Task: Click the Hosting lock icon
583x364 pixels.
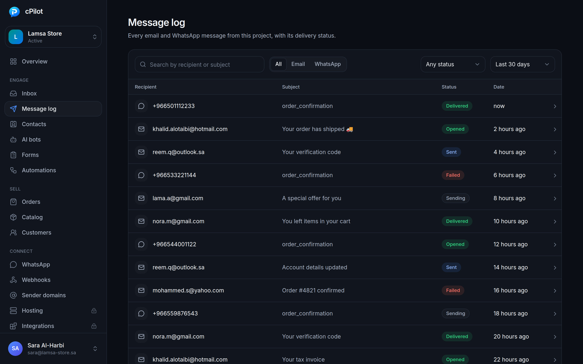Action: [94, 311]
